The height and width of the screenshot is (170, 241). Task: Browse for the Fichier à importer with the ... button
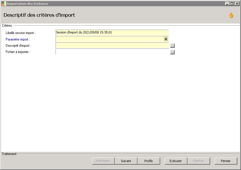(172, 52)
